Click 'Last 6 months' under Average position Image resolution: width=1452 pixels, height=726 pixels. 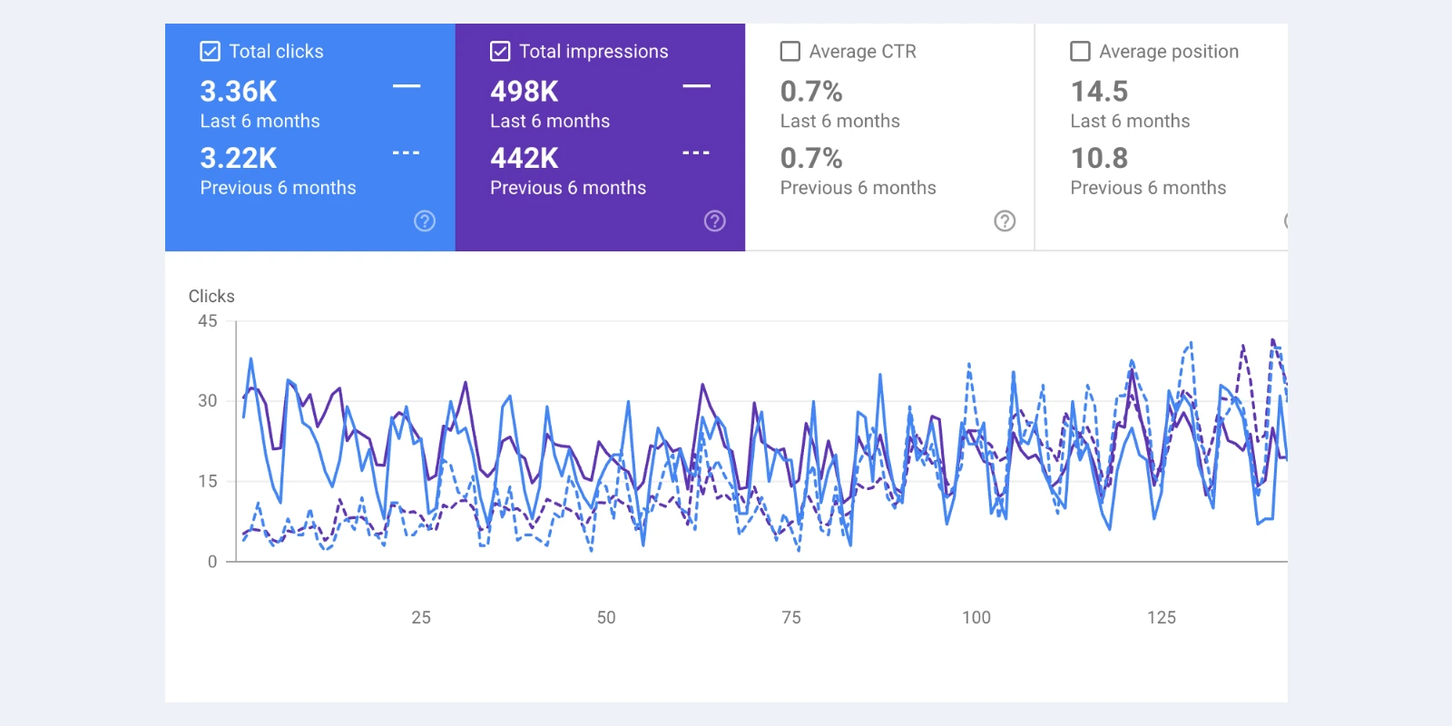tap(1130, 121)
